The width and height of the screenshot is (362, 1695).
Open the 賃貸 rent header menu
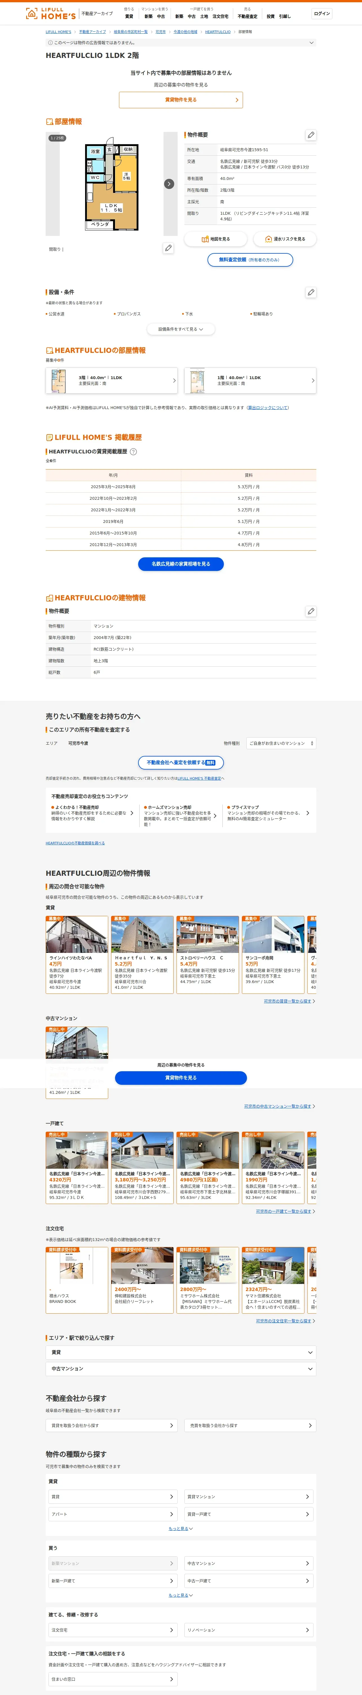pos(129,16)
